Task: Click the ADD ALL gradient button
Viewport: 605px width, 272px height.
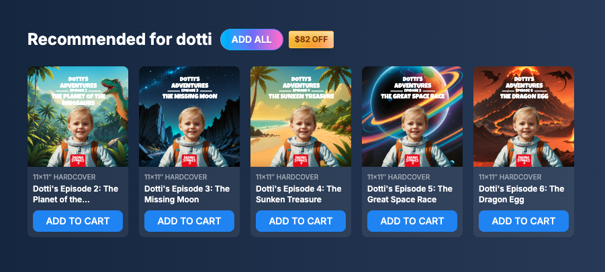Action: pyautogui.click(x=252, y=40)
